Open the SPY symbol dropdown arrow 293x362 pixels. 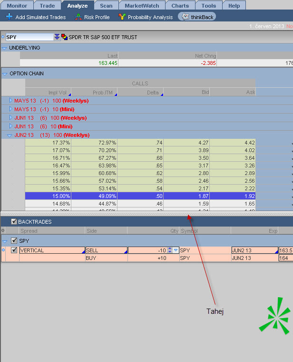coord(57,37)
